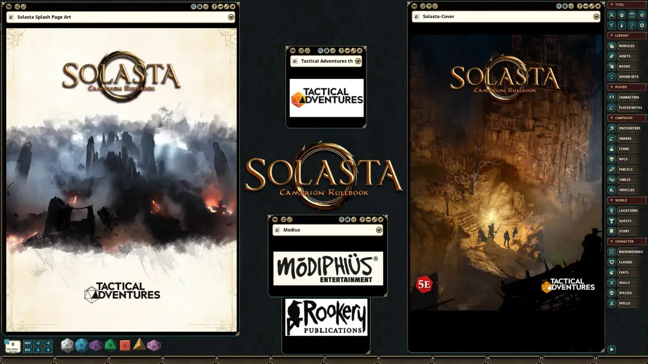This screenshot has height=364, width=648.
Task: Open the Options gear tool icon
Action: (x=642, y=25)
